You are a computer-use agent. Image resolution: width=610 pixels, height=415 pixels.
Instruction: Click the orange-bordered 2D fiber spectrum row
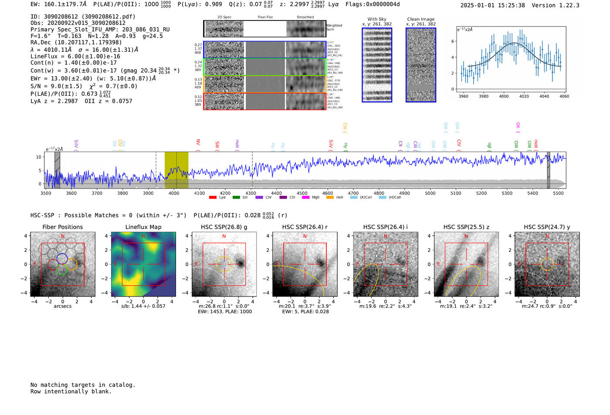(x=265, y=84)
